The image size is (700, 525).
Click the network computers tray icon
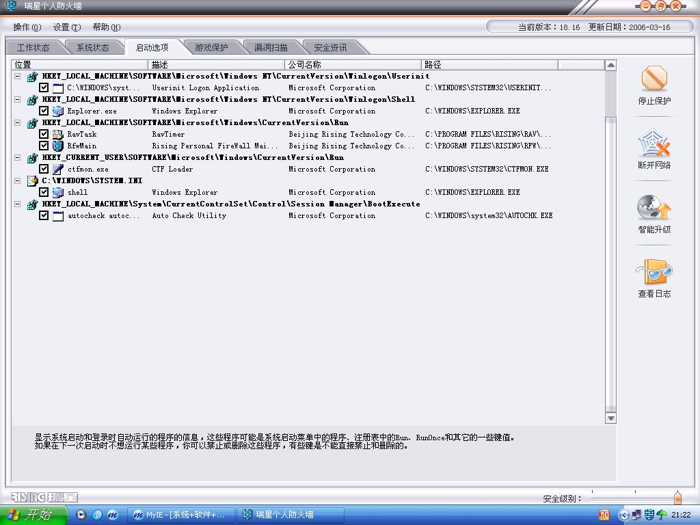pos(636,515)
